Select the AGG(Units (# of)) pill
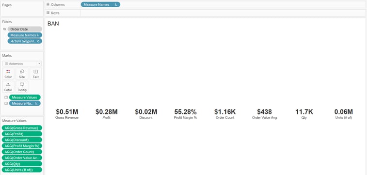Image resolution: width=367 pixels, height=175 pixels. click(22, 170)
